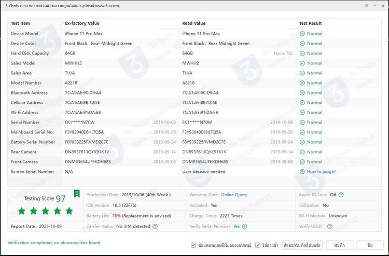This screenshot has height=256, width=389.
Task: Click the 'Read Value' column header
Action: [194, 23]
